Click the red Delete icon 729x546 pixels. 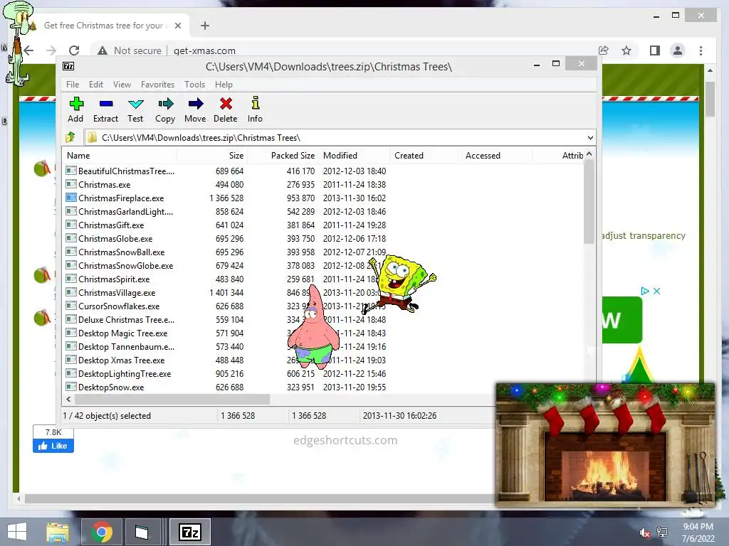pyautogui.click(x=226, y=104)
